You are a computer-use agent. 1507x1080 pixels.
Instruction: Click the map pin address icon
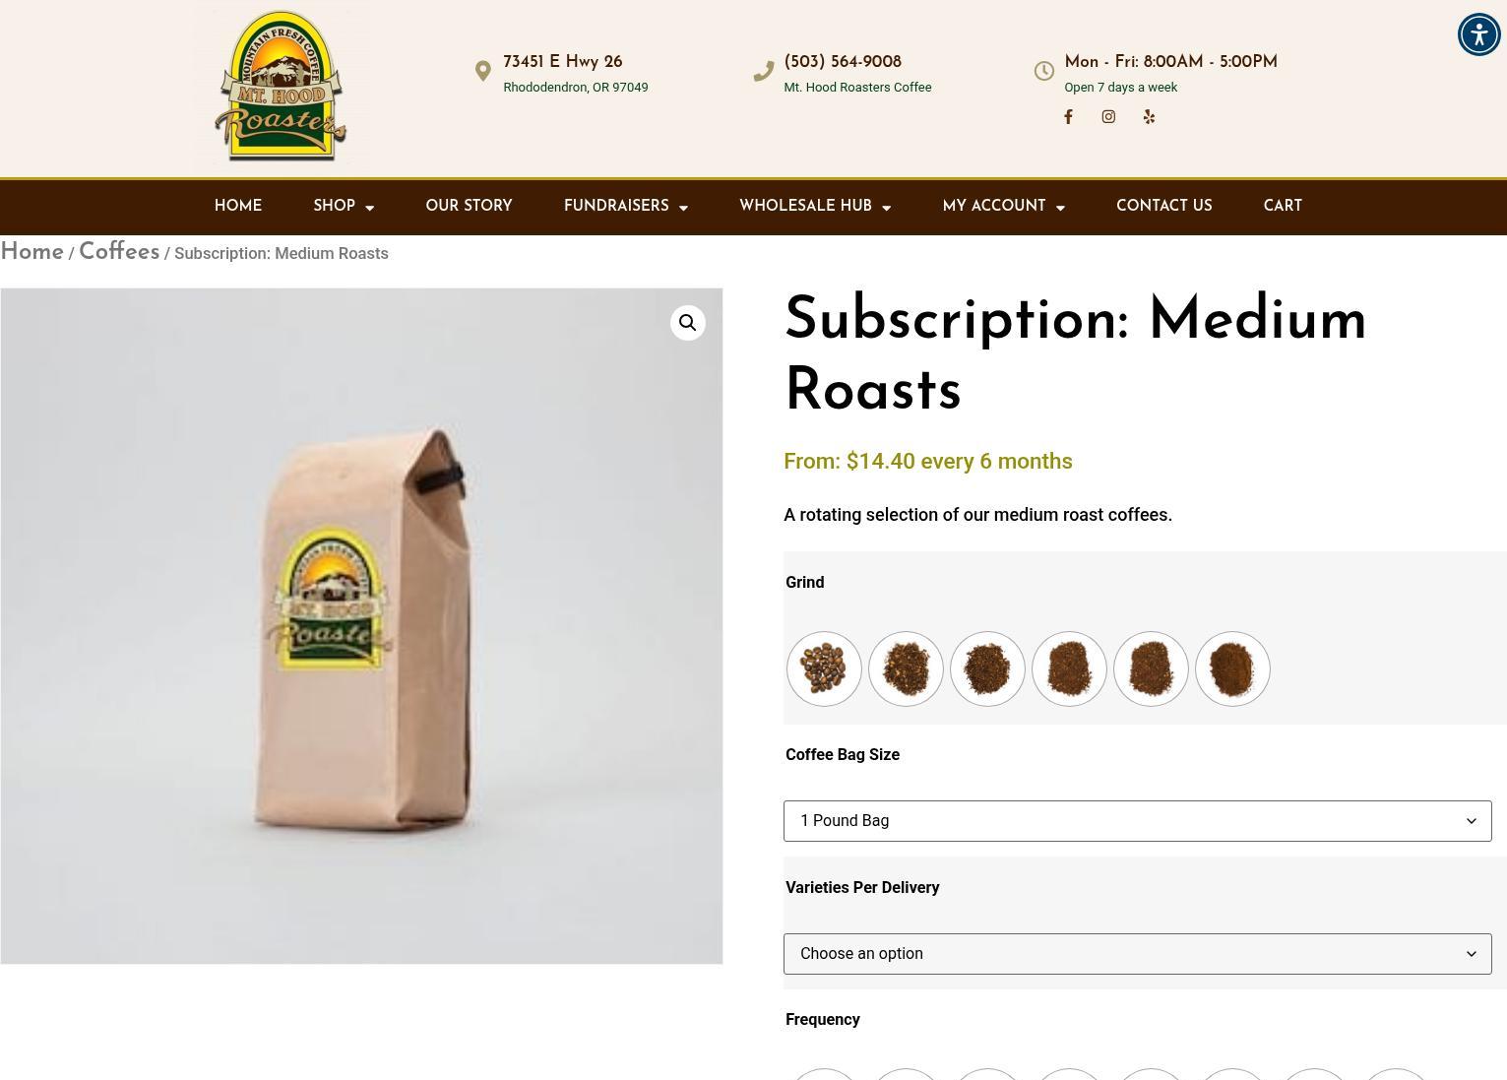(482, 71)
